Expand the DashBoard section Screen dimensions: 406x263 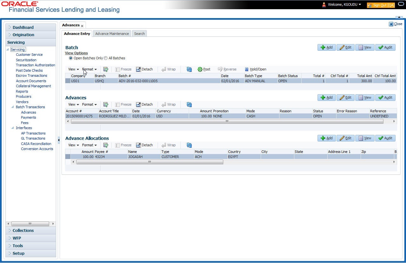click(31, 27)
